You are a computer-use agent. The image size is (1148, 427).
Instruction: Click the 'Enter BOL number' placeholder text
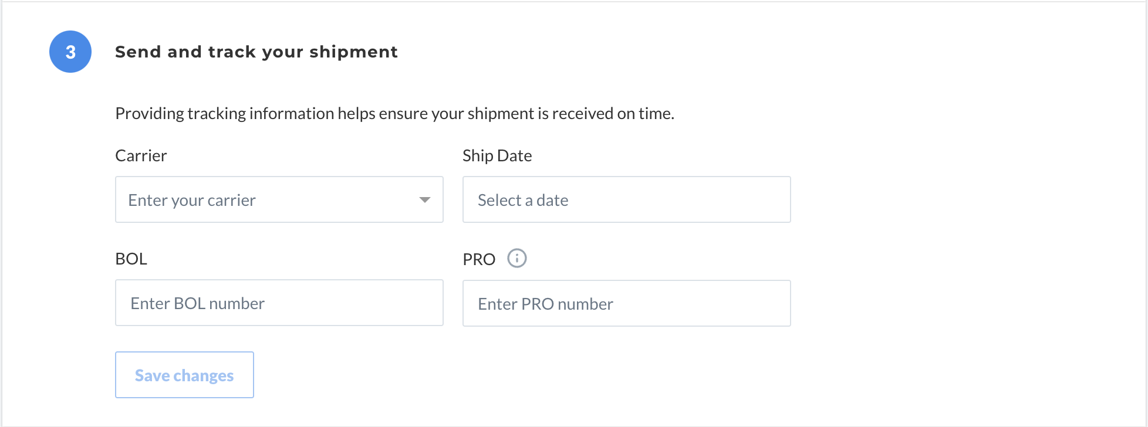click(197, 303)
